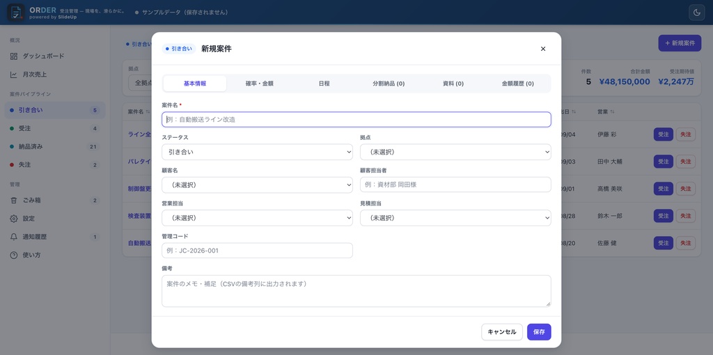Click サンプルデータ（保存されません）notice
Image resolution: width=713 pixels, height=355 pixels.
point(182,13)
